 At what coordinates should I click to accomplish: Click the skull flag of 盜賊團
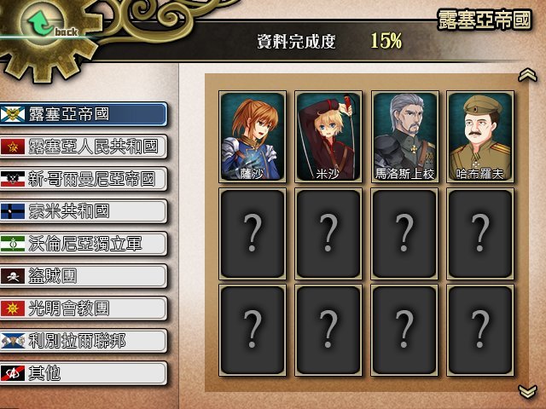click(x=13, y=276)
